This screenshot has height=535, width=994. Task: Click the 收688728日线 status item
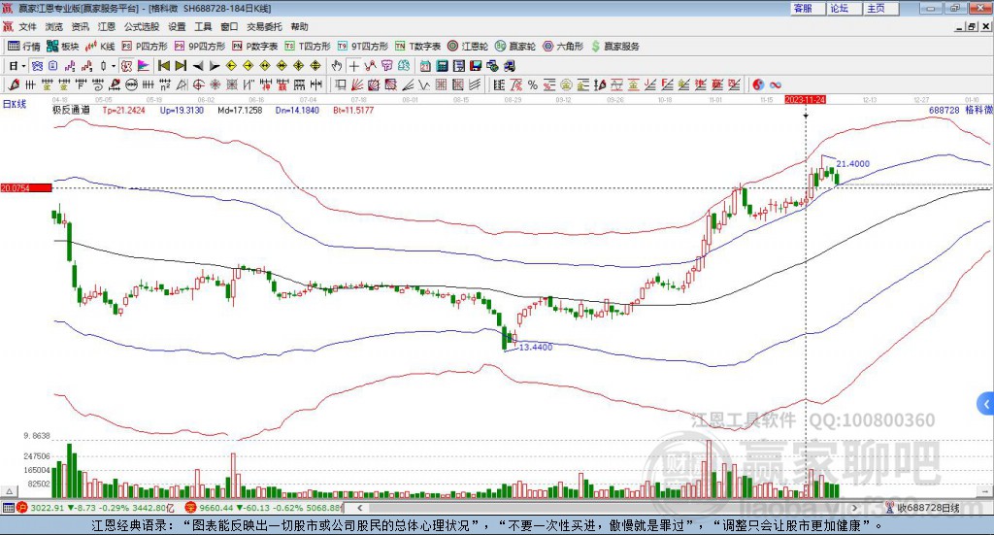coord(923,508)
